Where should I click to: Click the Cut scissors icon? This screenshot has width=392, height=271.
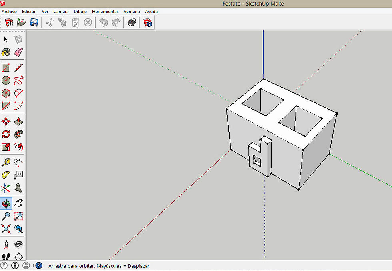(x=50, y=22)
